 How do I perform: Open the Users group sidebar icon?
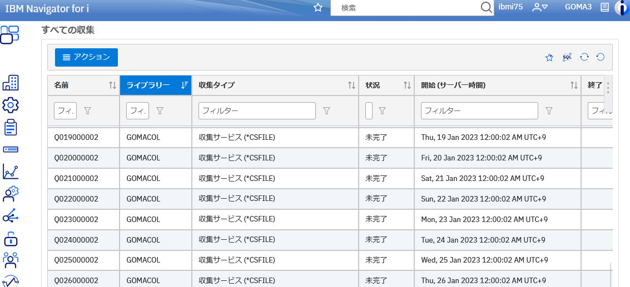11,260
